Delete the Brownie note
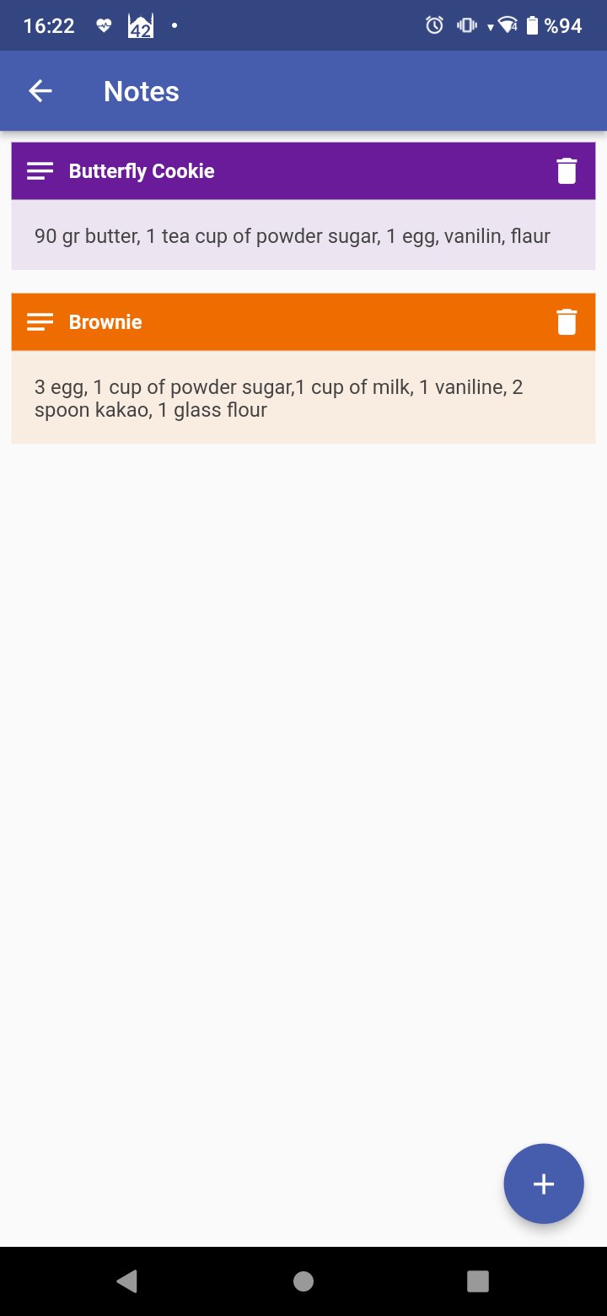 (567, 322)
